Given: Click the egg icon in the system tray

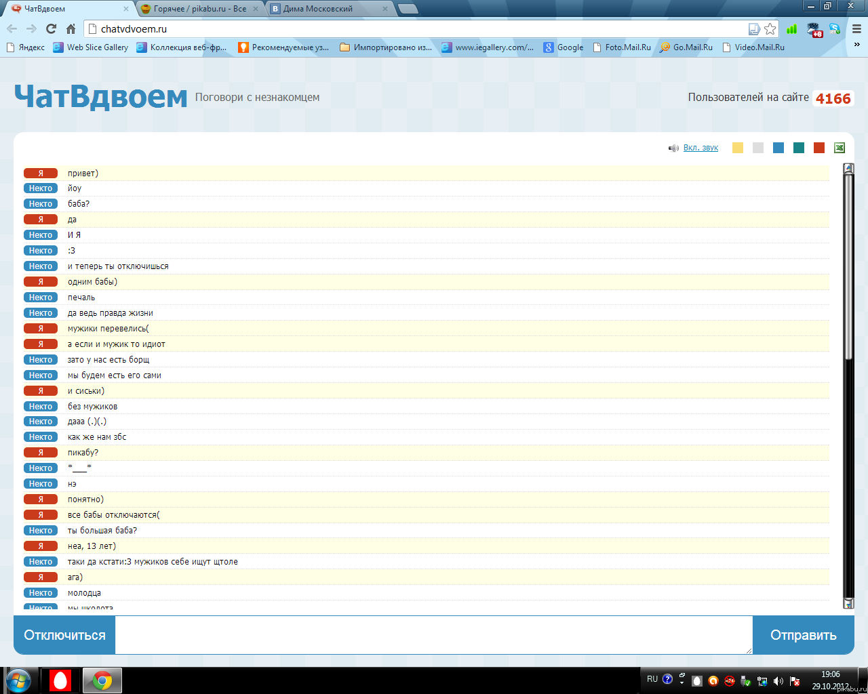Looking at the screenshot, I should (696, 681).
